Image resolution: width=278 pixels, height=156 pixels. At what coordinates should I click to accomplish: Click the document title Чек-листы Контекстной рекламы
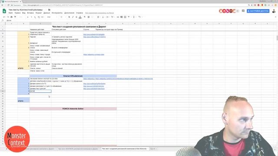26,10
